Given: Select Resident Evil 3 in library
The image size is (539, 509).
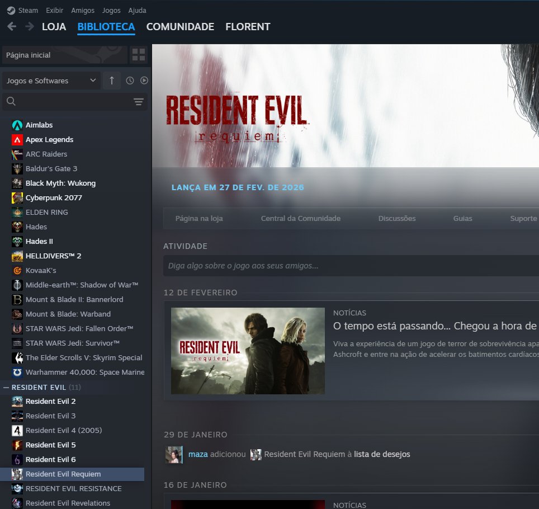Looking at the screenshot, I should 72,416.
